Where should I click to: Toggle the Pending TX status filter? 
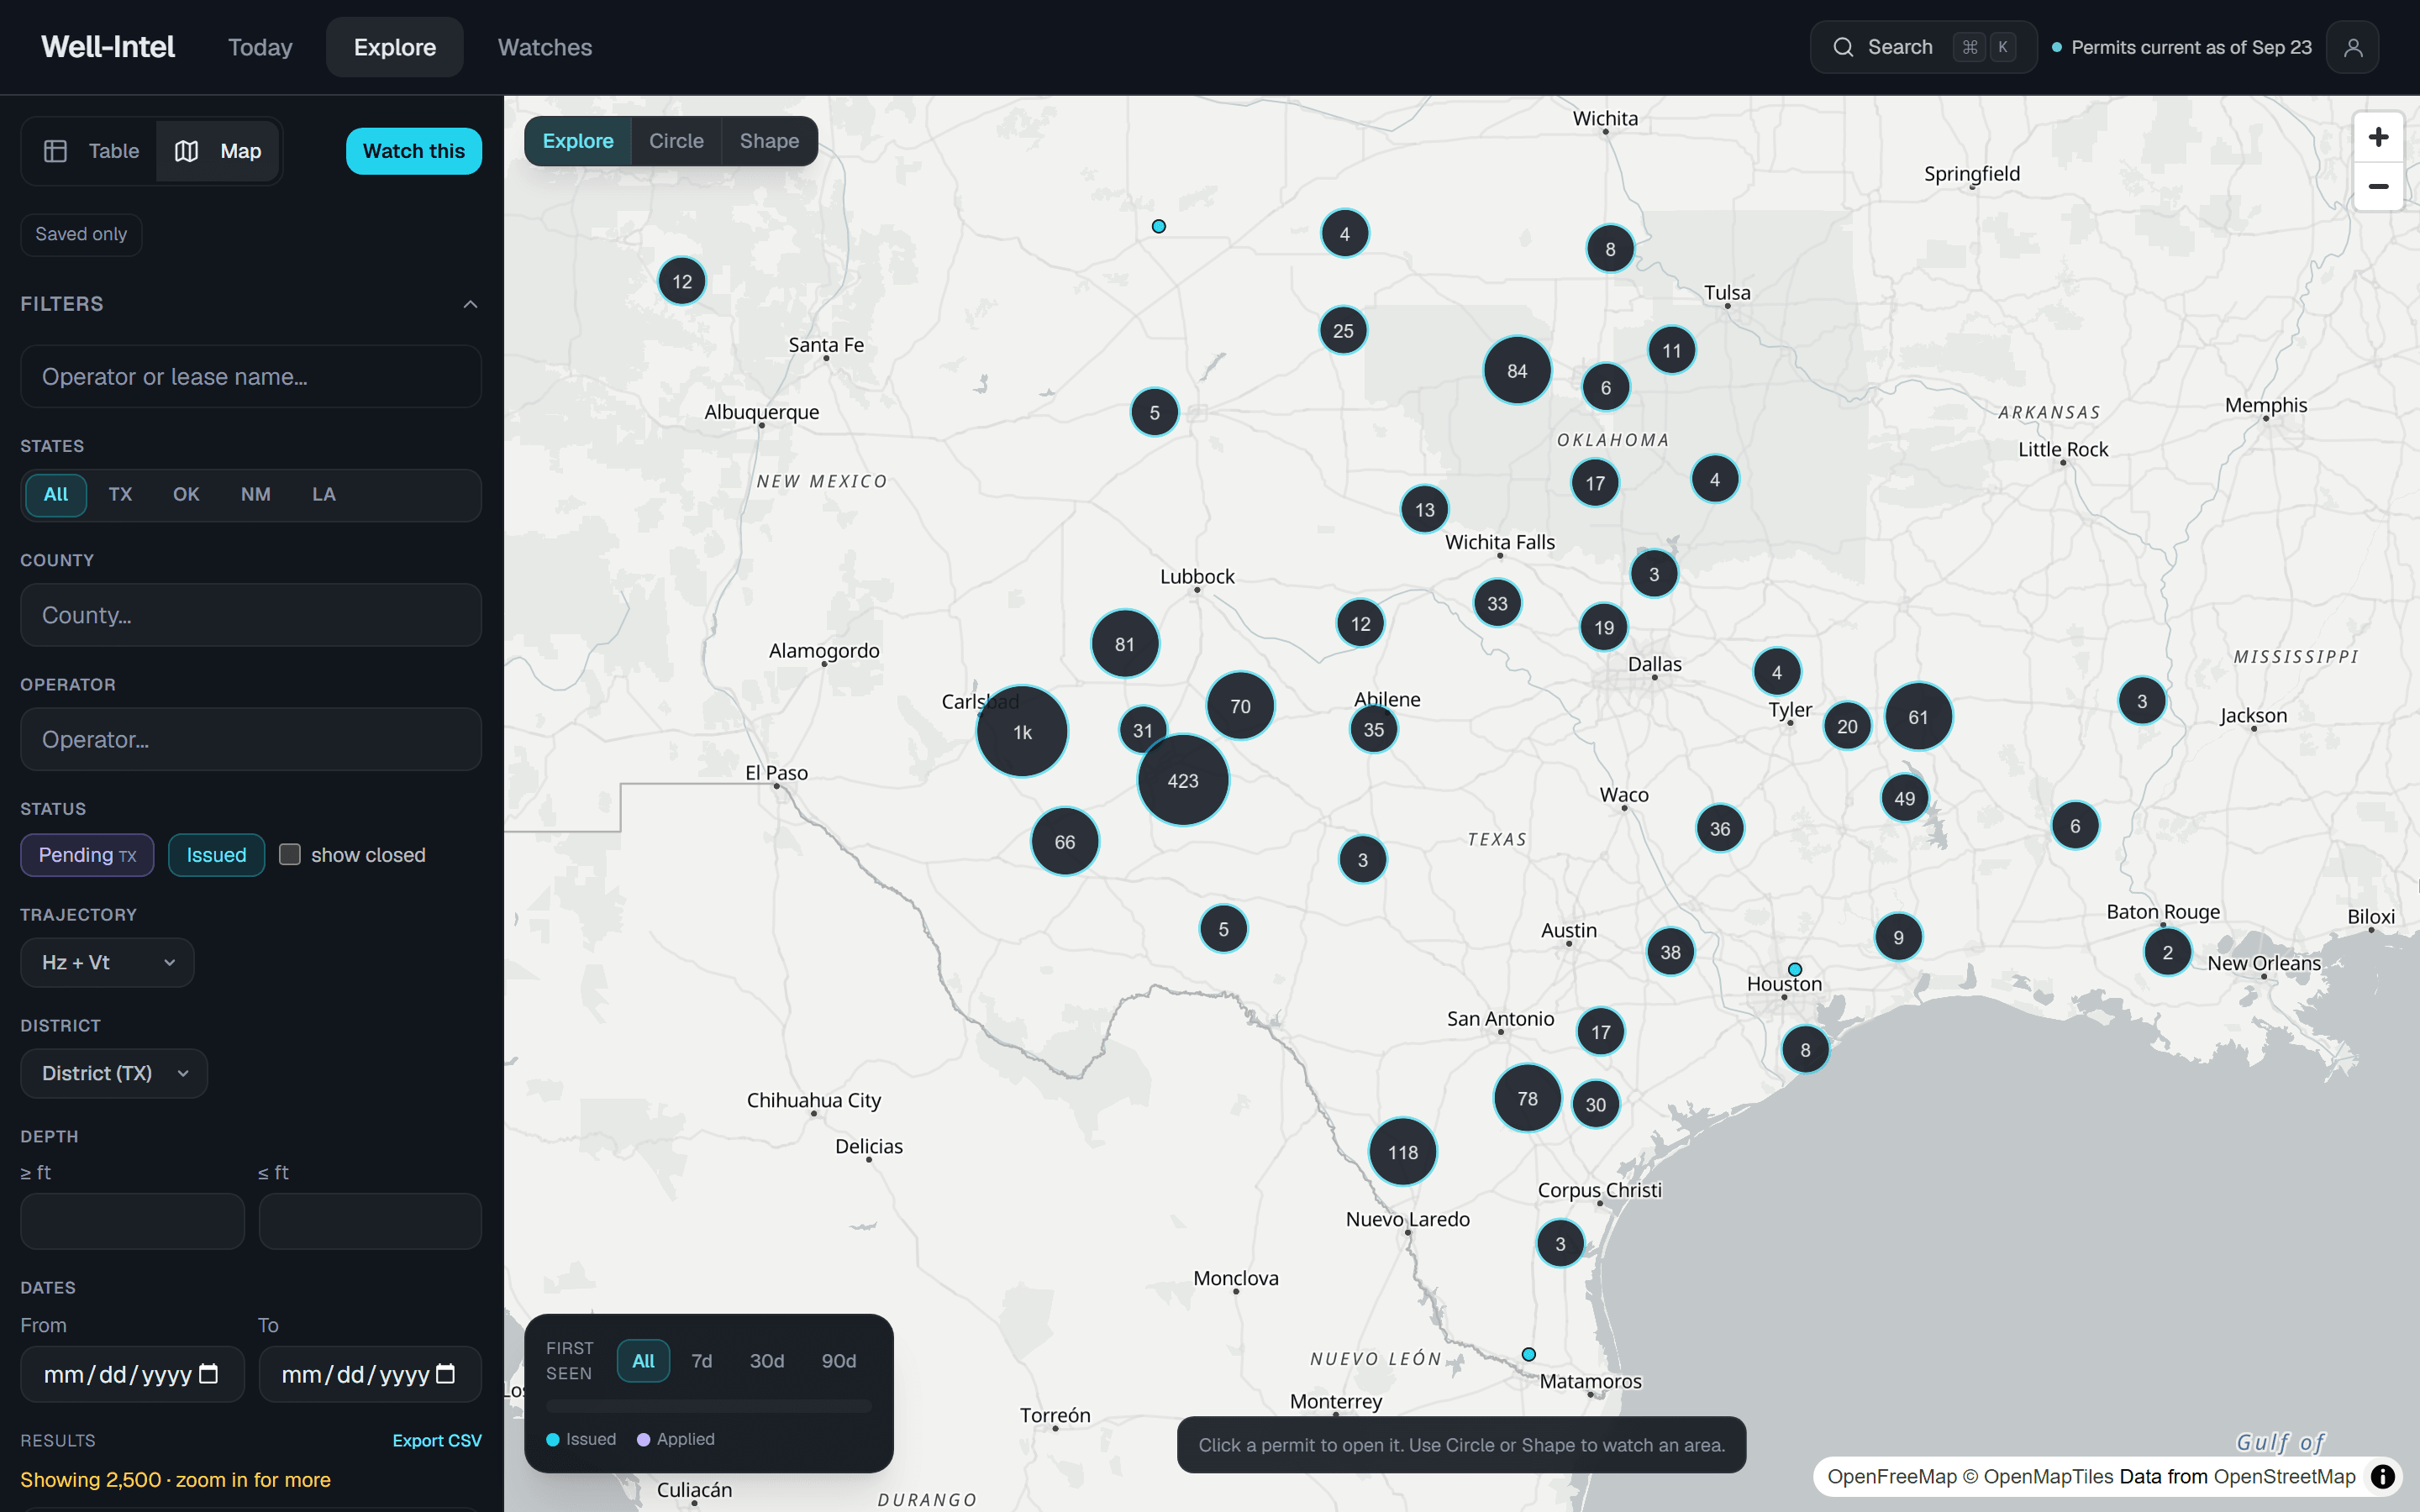pos(87,855)
